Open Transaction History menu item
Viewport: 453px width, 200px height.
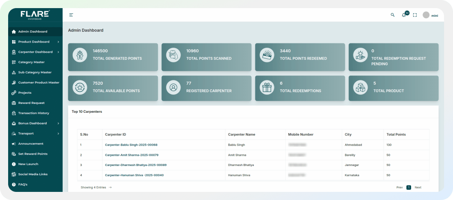tap(35, 113)
